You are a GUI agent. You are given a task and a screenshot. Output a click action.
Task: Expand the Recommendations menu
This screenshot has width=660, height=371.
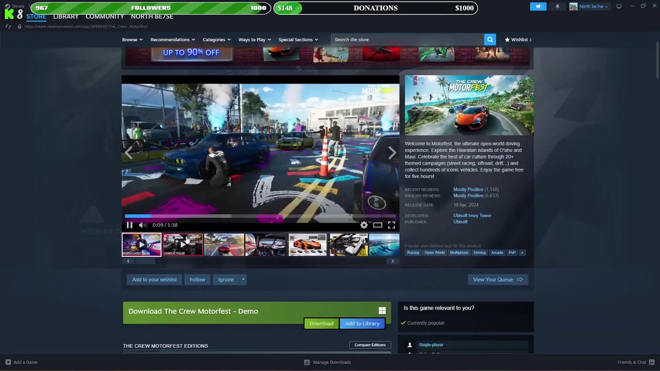173,40
